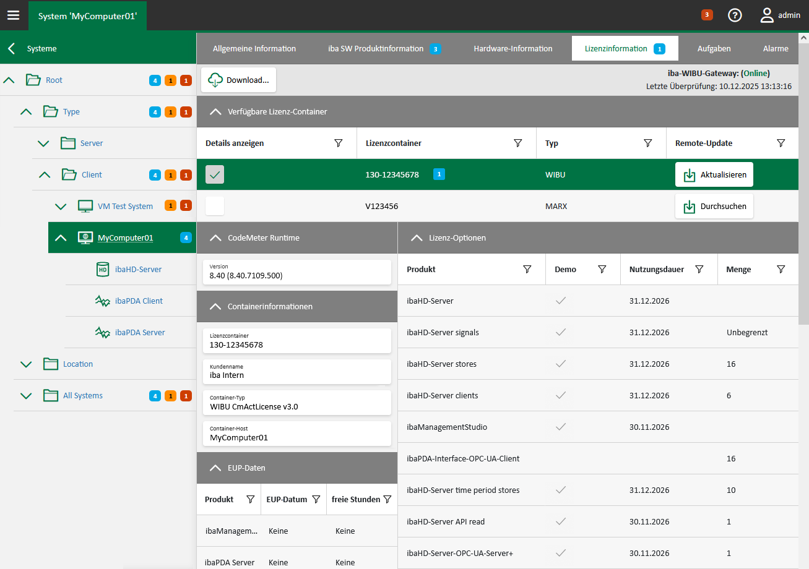Click the Container-Host field MyComputer01

point(297,434)
